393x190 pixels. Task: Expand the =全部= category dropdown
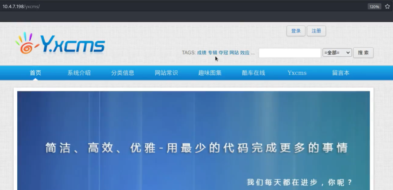[337, 53]
